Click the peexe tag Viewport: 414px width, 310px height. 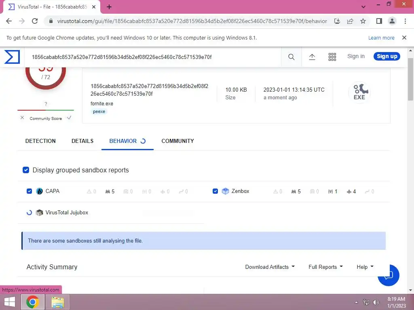pos(99,111)
